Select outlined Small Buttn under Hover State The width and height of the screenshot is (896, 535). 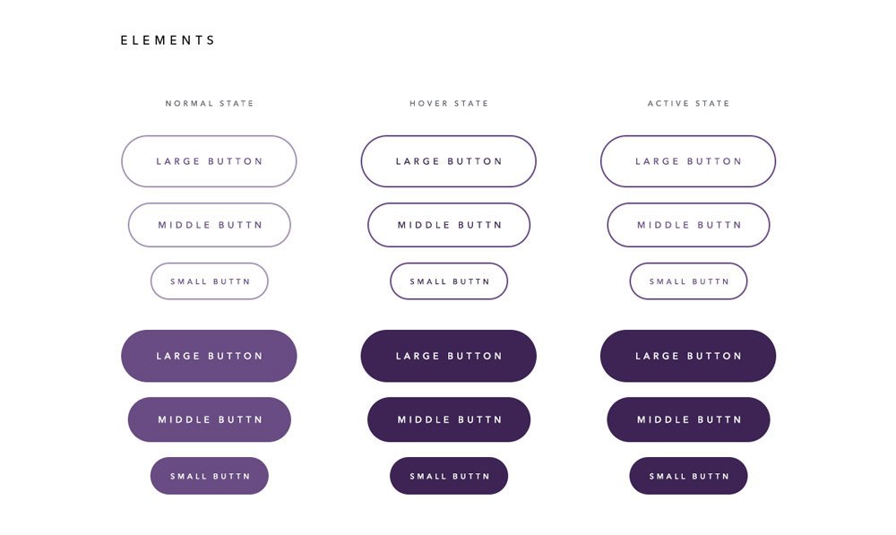[449, 281]
